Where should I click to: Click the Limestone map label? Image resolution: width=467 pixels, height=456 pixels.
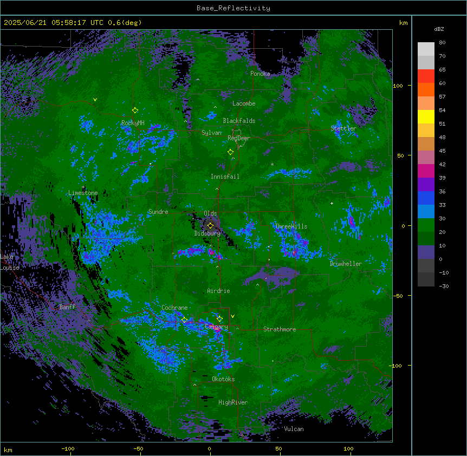click(83, 193)
